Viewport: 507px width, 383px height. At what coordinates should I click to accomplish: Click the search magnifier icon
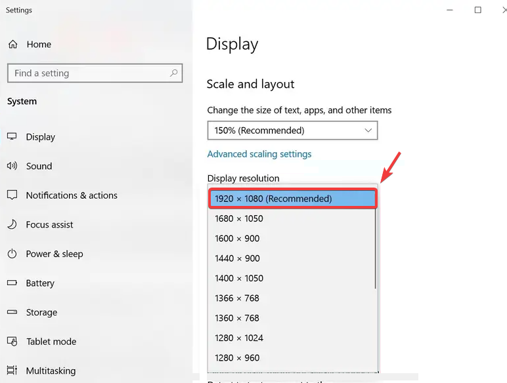[x=173, y=73]
